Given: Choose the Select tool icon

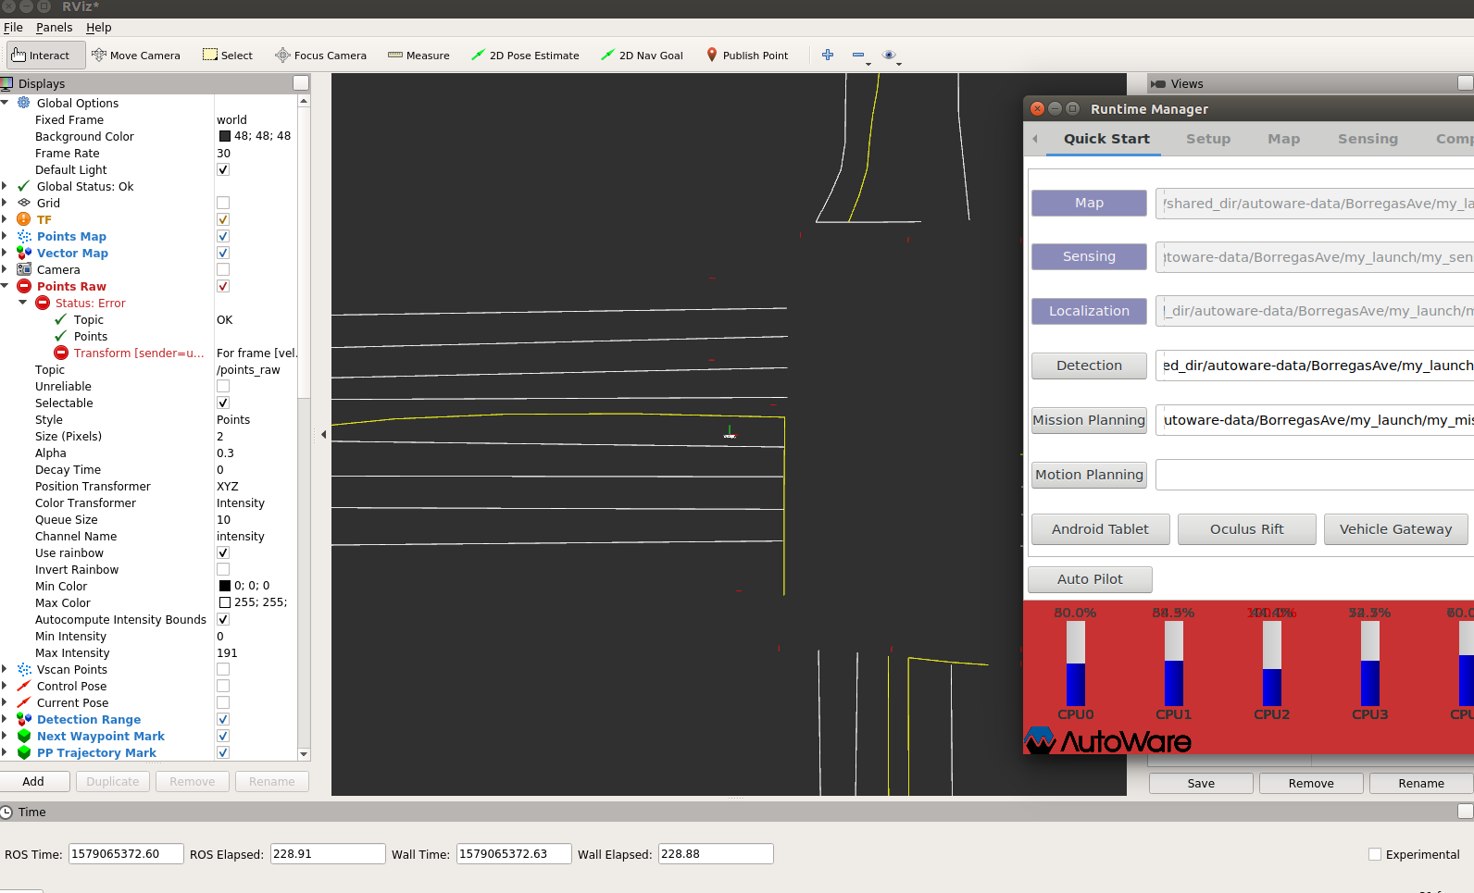Looking at the screenshot, I should coord(210,56).
